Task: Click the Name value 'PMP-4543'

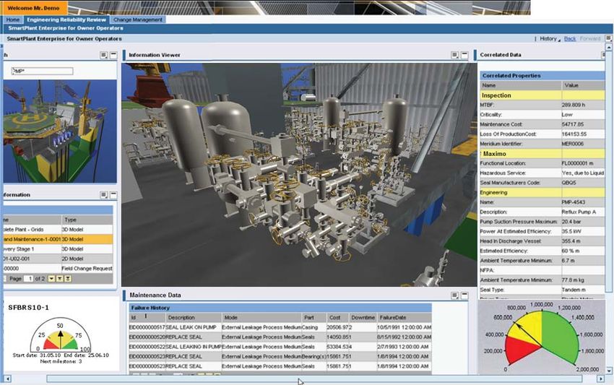Action: pyautogui.click(x=574, y=202)
